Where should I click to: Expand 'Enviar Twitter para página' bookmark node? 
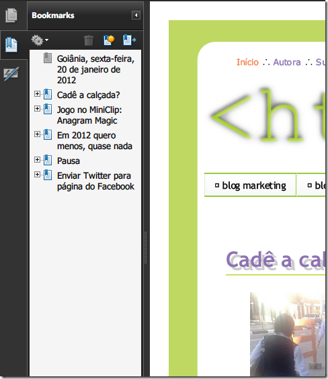coord(37,174)
